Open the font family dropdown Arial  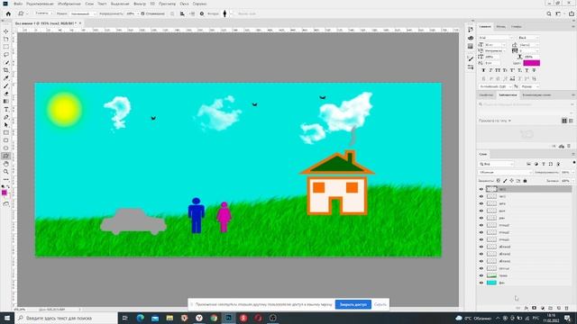click(495, 38)
